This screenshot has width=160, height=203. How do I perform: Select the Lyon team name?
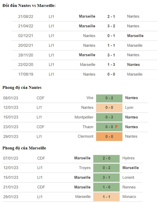point(129,108)
